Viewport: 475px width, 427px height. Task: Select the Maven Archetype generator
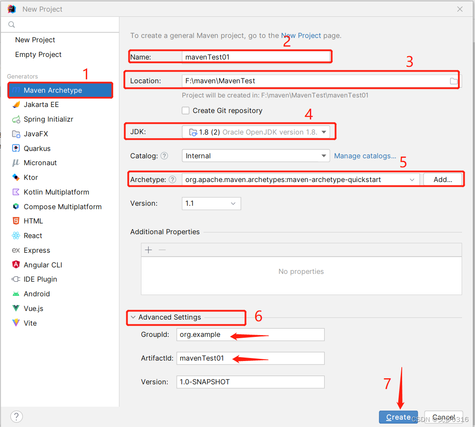(x=60, y=90)
